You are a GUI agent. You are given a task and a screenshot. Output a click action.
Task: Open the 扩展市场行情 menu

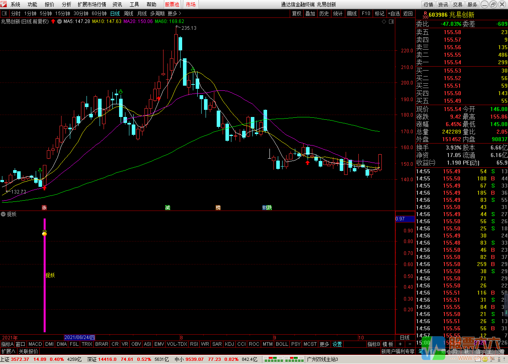[x=92, y=5]
